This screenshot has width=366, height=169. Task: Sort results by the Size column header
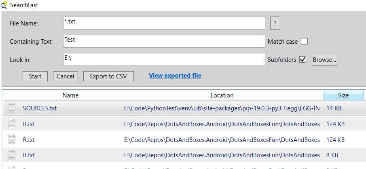[x=343, y=95]
